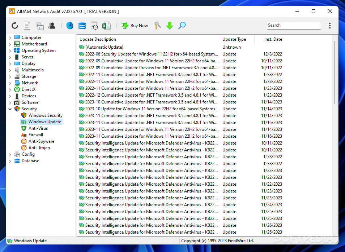
Task: Expand the Operating System node
Action: [10, 51]
